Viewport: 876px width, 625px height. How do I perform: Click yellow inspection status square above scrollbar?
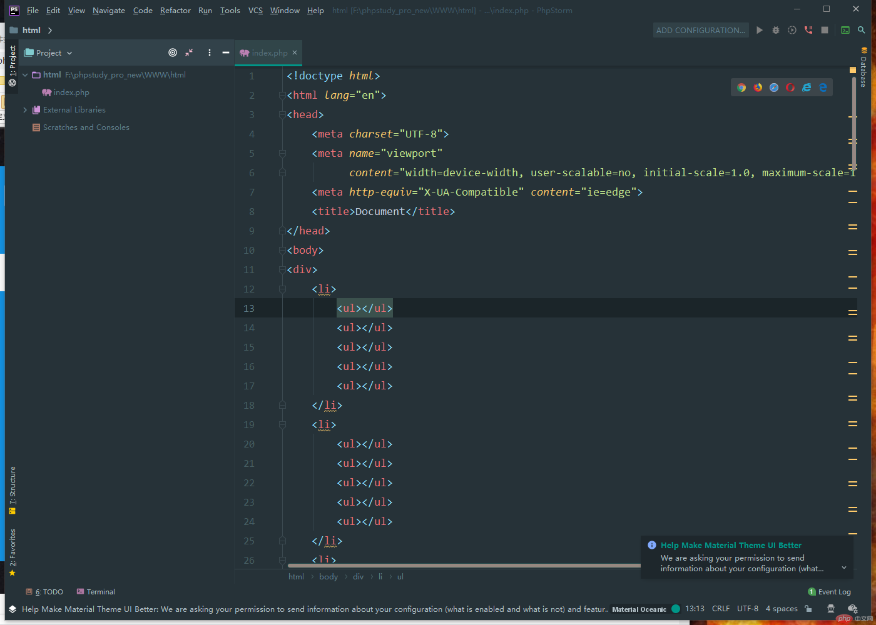click(x=852, y=70)
